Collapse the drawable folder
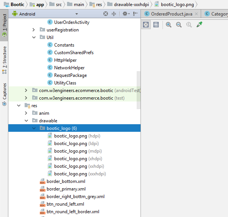 [26, 121]
